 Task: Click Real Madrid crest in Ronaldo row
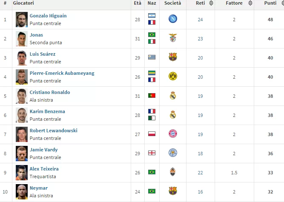click(173, 96)
